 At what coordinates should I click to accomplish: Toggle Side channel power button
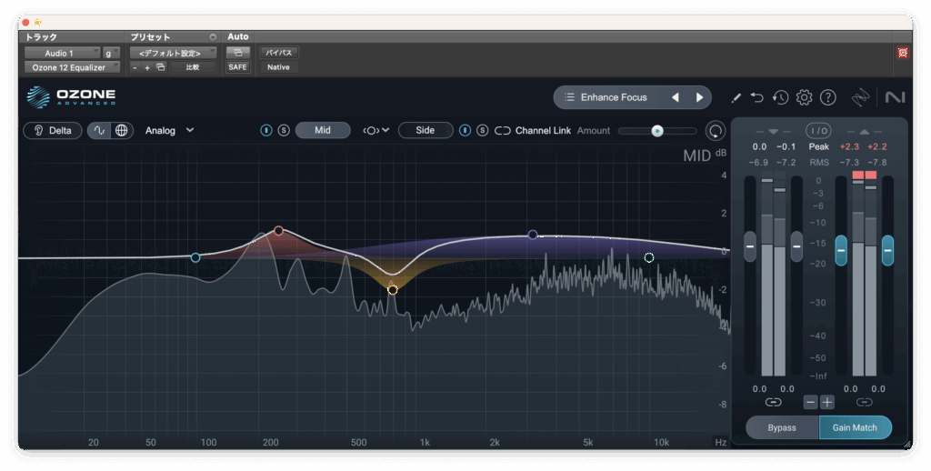(x=465, y=131)
